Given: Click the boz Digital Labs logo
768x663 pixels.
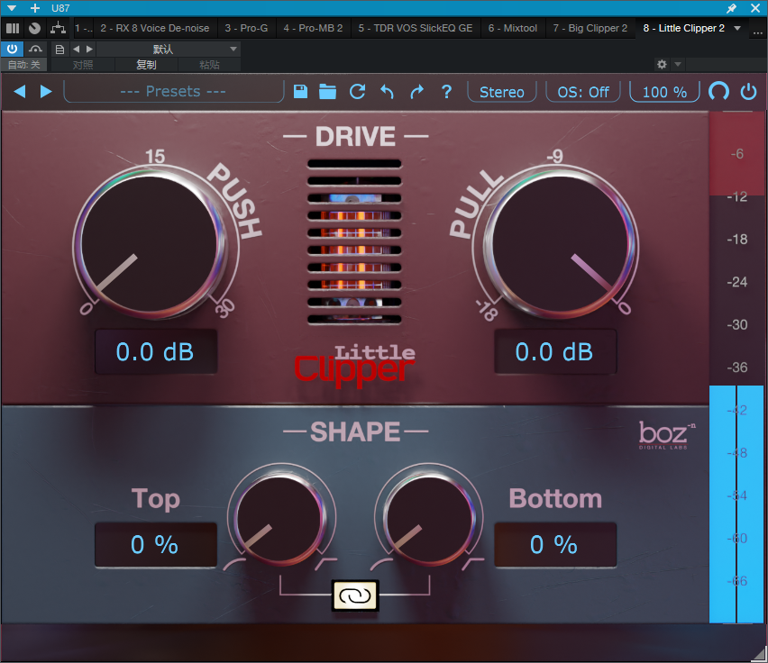Looking at the screenshot, I should (x=667, y=434).
